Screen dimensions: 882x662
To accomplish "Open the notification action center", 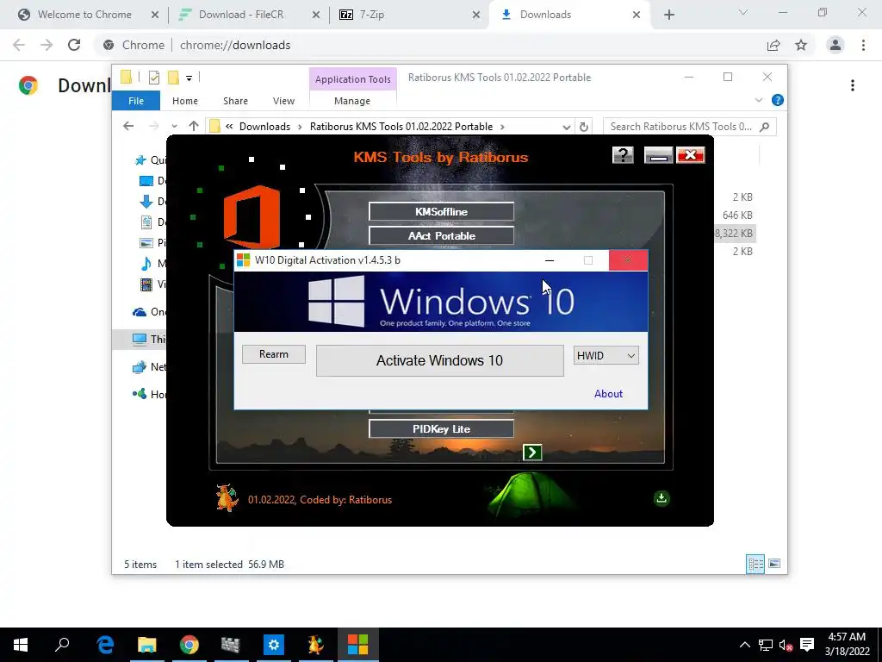I will tap(806, 645).
